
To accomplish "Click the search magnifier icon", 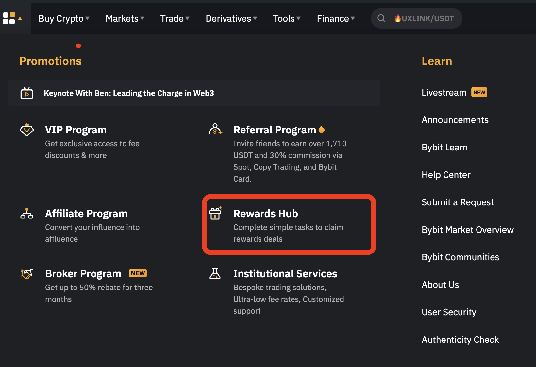I will [381, 18].
